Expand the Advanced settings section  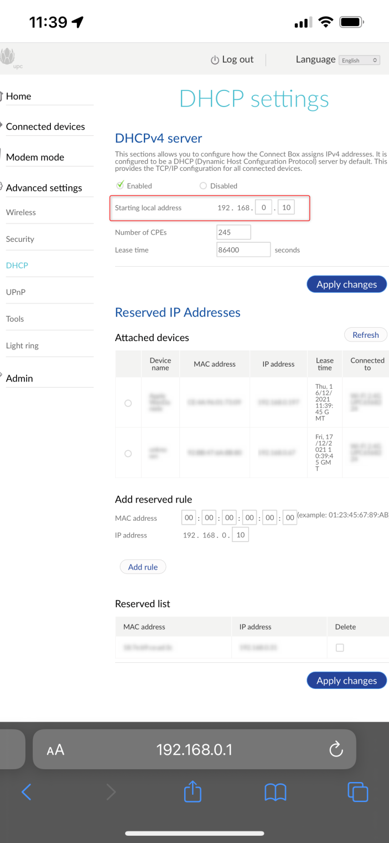[44, 187]
